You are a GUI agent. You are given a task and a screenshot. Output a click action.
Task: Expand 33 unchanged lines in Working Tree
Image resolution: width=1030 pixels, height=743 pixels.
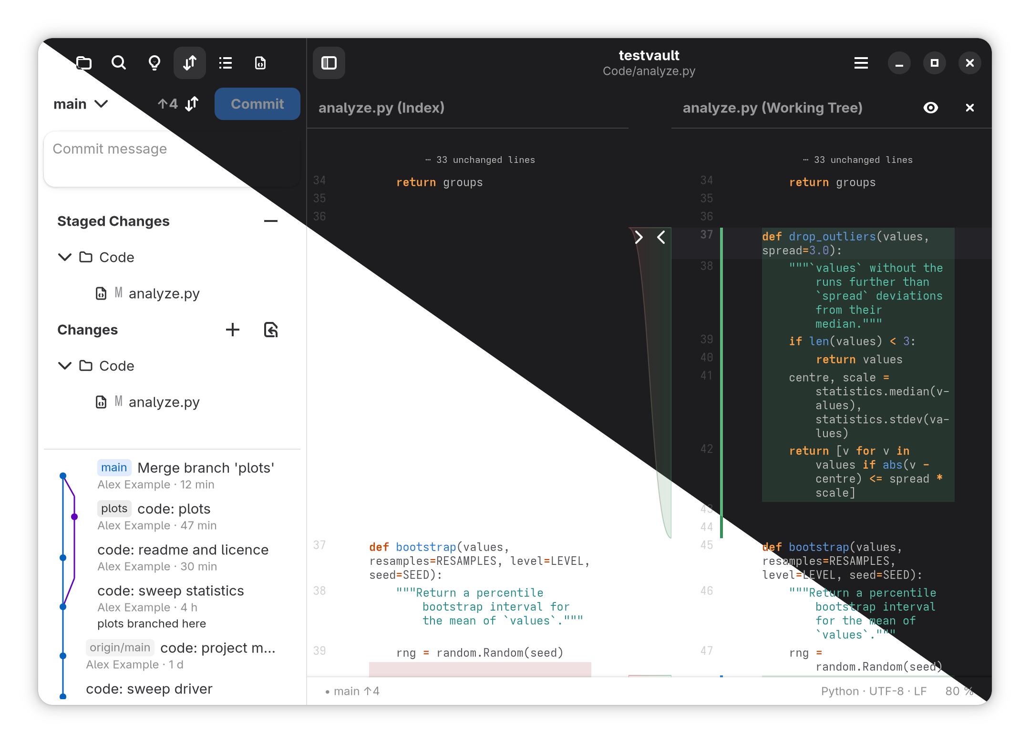[x=858, y=160]
